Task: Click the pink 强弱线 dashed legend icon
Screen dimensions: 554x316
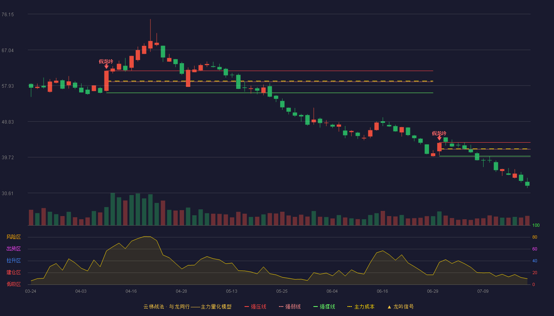Action: click(x=281, y=307)
